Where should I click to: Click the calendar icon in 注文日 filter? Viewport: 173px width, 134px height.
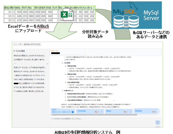pos(73,112)
